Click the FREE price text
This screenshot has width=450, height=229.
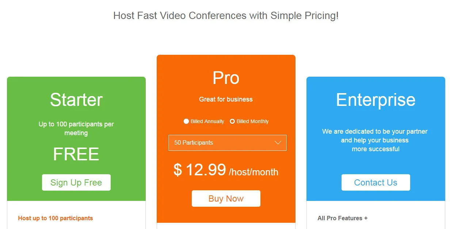click(76, 154)
